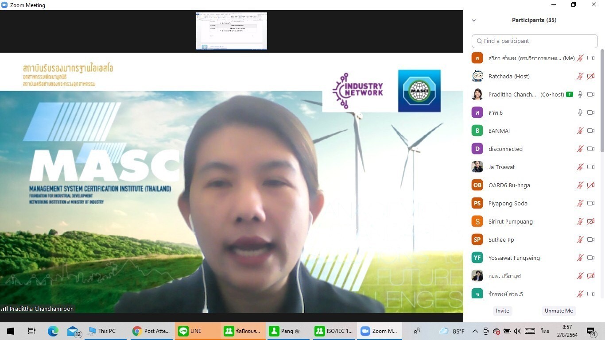This screenshot has width=605, height=340.
Task: Click the camera-off icon for Sirirut Pumpuang
Action: (x=591, y=221)
